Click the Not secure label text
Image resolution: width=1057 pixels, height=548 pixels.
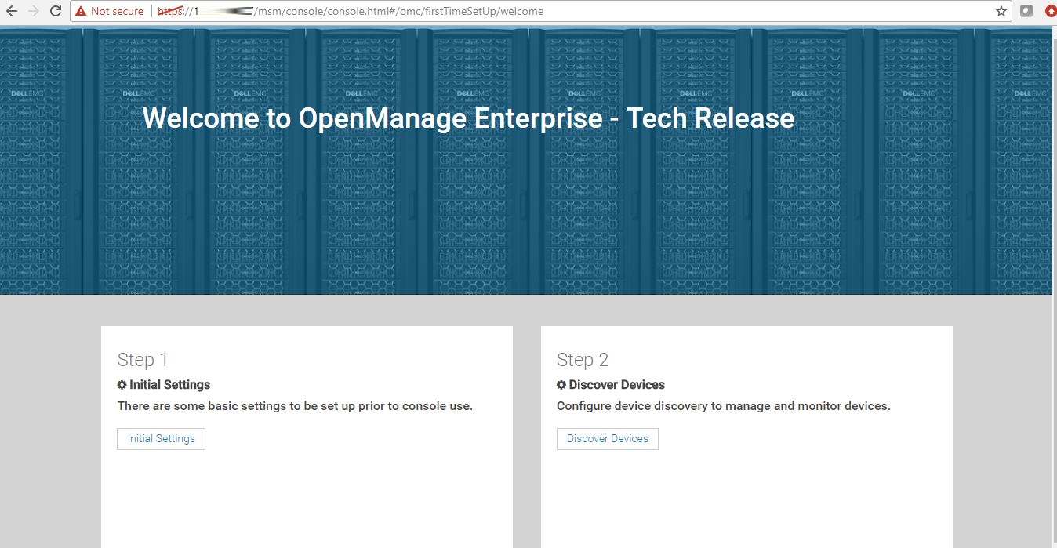tap(117, 11)
